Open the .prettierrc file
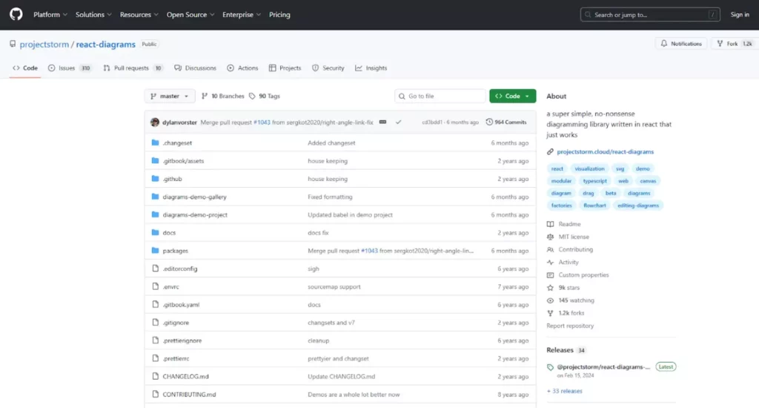 [x=176, y=358]
